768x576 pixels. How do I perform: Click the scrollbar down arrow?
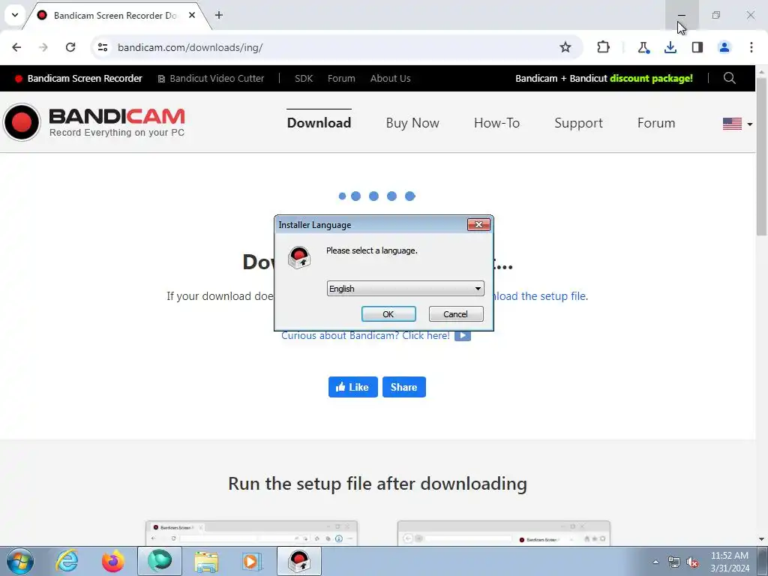tap(761, 540)
